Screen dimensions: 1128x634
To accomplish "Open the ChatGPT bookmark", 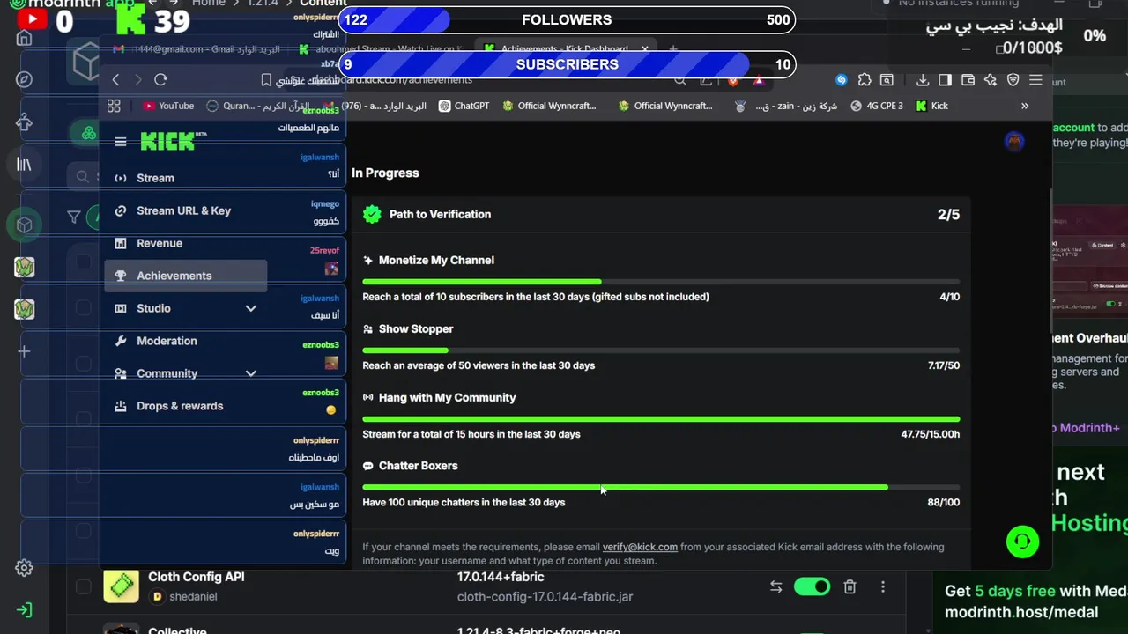I will 464,106.
